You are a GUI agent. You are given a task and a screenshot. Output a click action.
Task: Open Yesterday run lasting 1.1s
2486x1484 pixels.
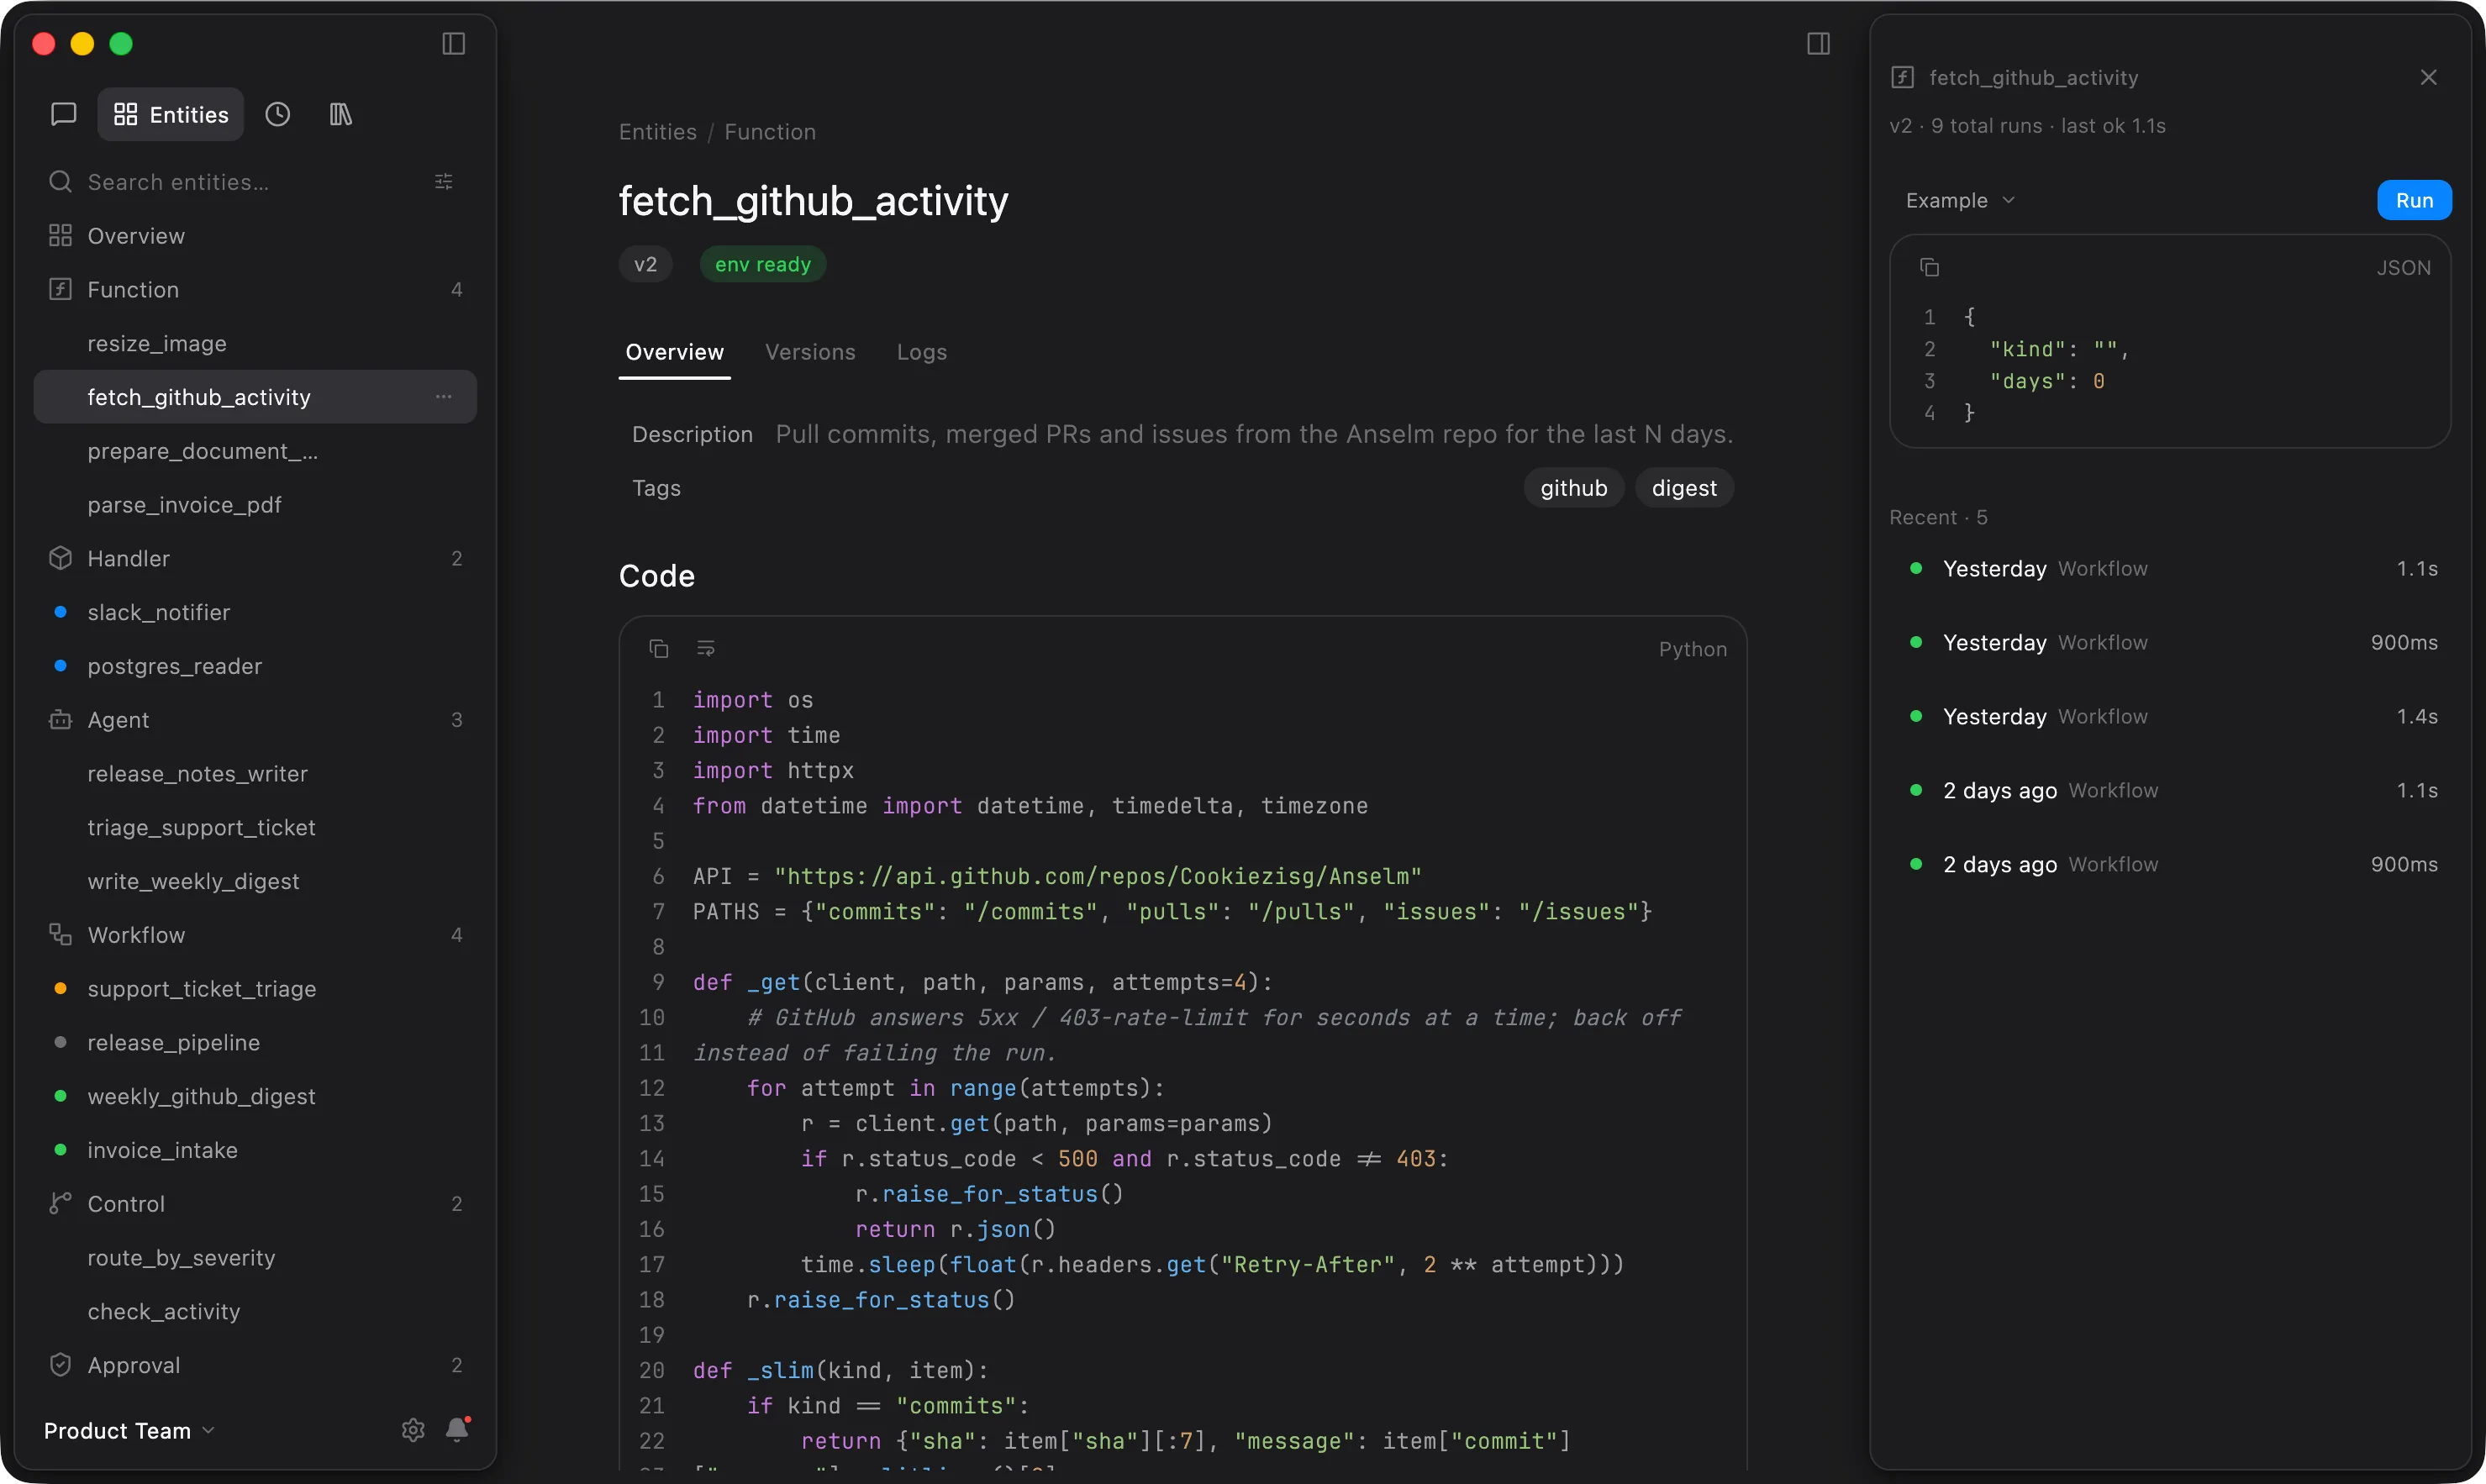2171,569
